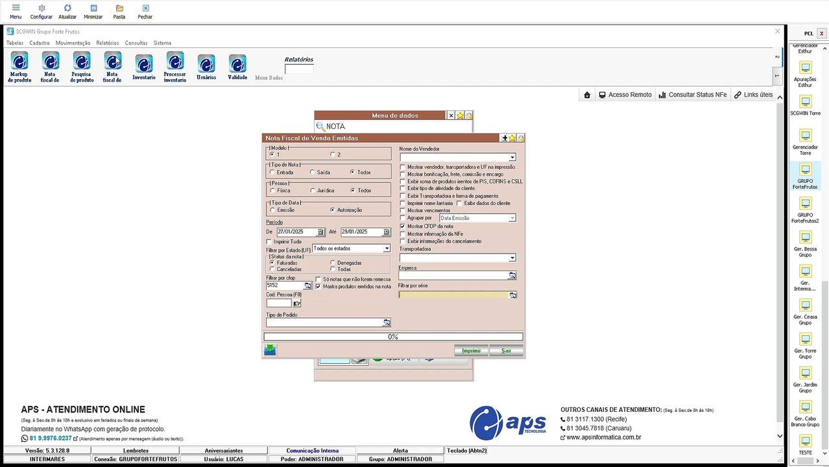Open the Usuários shortcut icon
829x467 pixels.
pyautogui.click(x=206, y=67)
